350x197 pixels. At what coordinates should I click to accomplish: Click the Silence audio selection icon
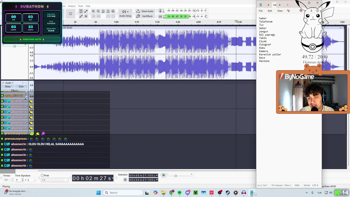pyautogui.click(x=98, y=16)
